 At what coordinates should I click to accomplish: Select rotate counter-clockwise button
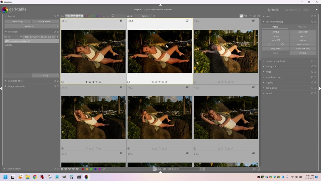pos(269,44)
